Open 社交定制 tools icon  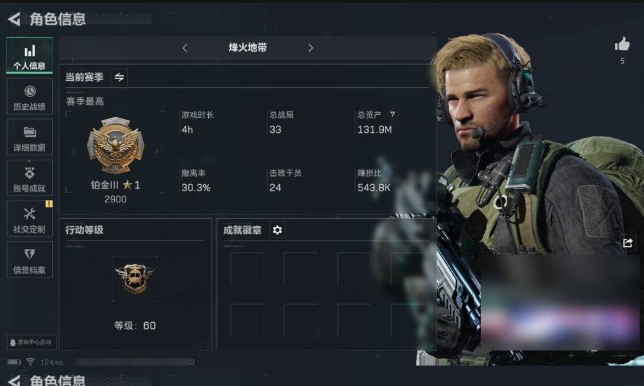[x=29, y=219]
